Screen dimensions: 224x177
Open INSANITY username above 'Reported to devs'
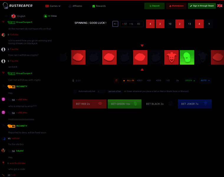[22, 126]
